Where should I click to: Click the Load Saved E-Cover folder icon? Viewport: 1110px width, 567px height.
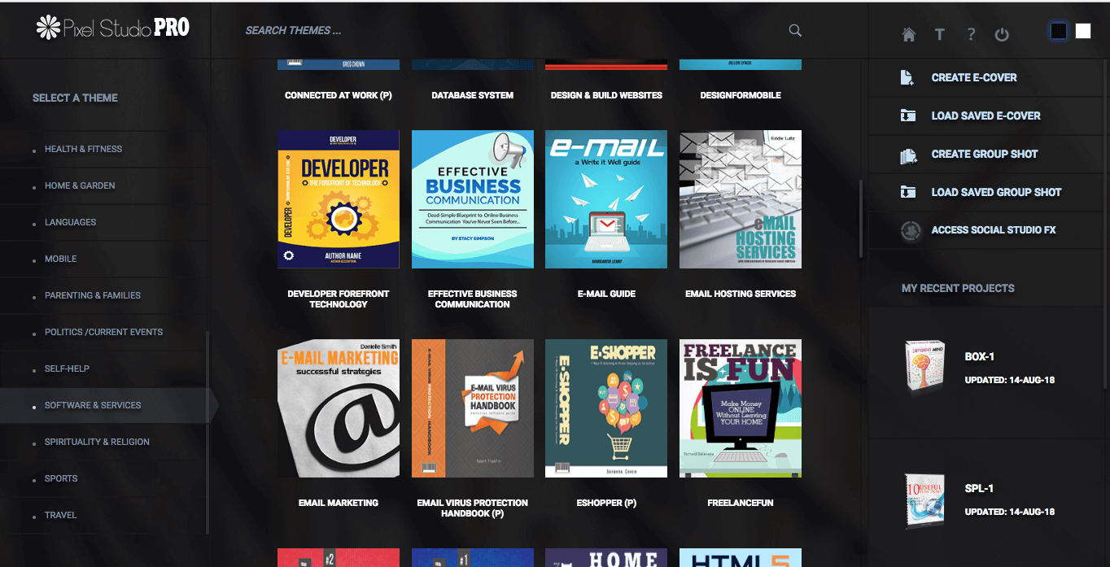point(907,116)
